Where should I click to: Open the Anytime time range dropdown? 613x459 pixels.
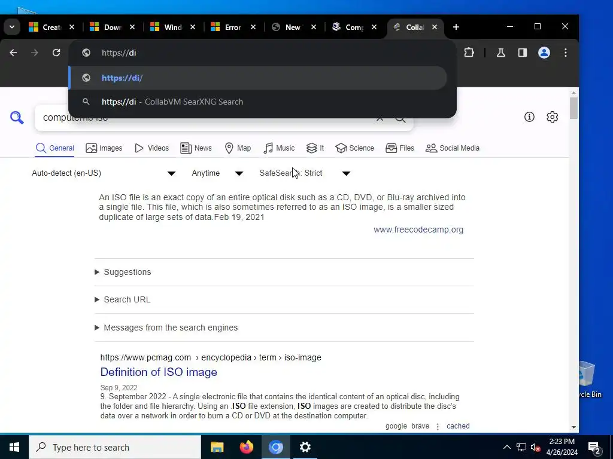tap(217, 173)
